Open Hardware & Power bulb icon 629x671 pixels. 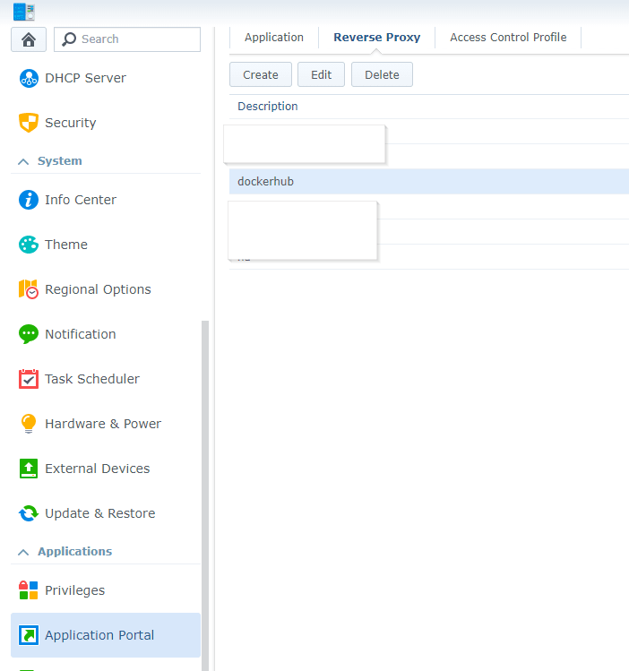29,424
